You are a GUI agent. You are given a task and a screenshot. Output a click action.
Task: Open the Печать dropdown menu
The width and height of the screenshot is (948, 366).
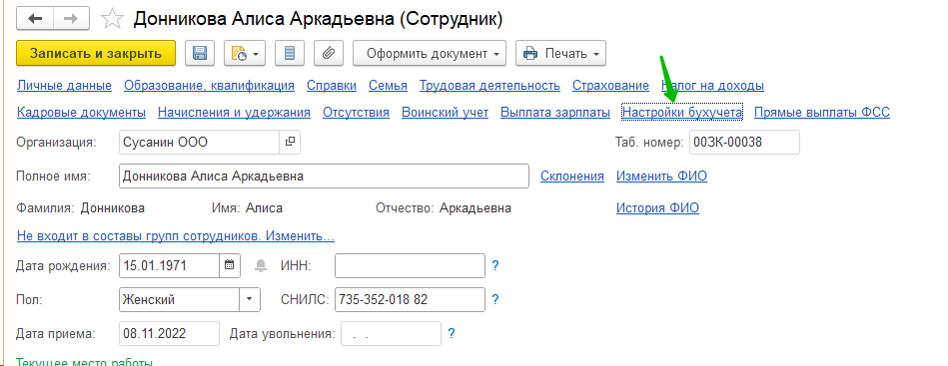coord(561,53)
